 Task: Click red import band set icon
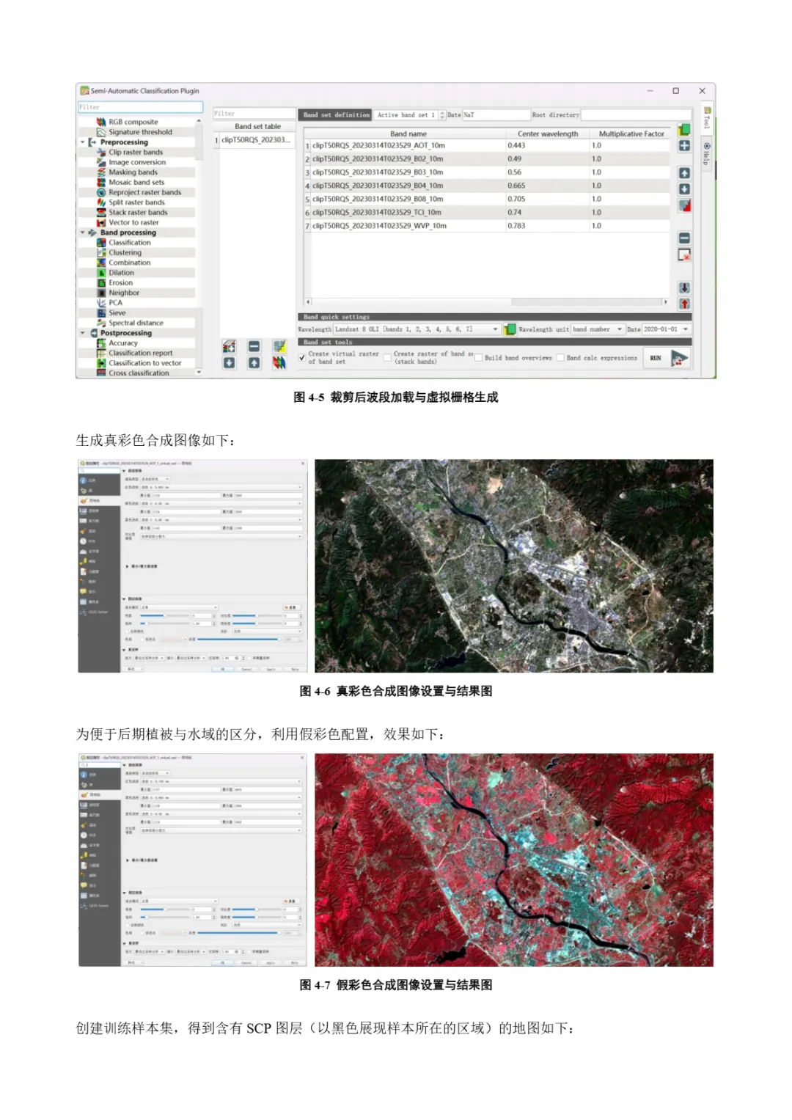tap(684, 304)
